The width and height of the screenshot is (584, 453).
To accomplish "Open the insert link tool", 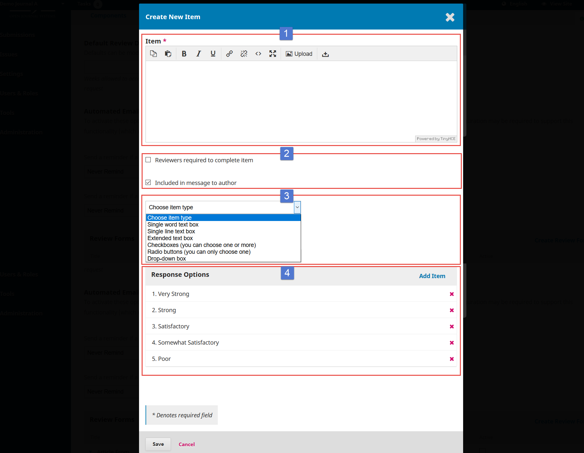I will [x=229, y=54].
